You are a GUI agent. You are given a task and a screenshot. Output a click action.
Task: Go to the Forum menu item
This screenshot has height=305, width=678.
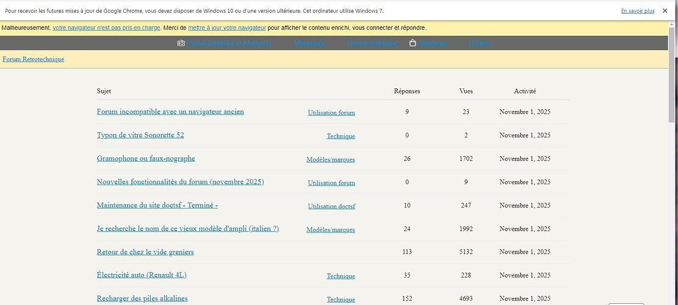pyautogui.click(x=479, y=43)
